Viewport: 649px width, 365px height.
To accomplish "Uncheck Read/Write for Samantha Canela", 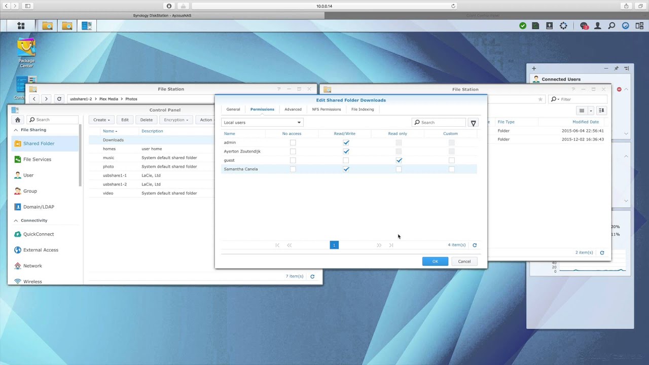I will click(x=346, y=169).
